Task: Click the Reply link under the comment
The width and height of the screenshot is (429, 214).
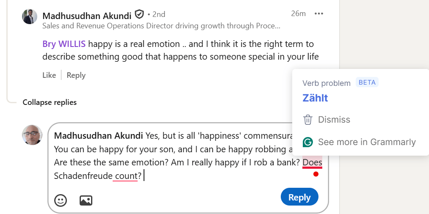Action: click(x=76, y=75)
